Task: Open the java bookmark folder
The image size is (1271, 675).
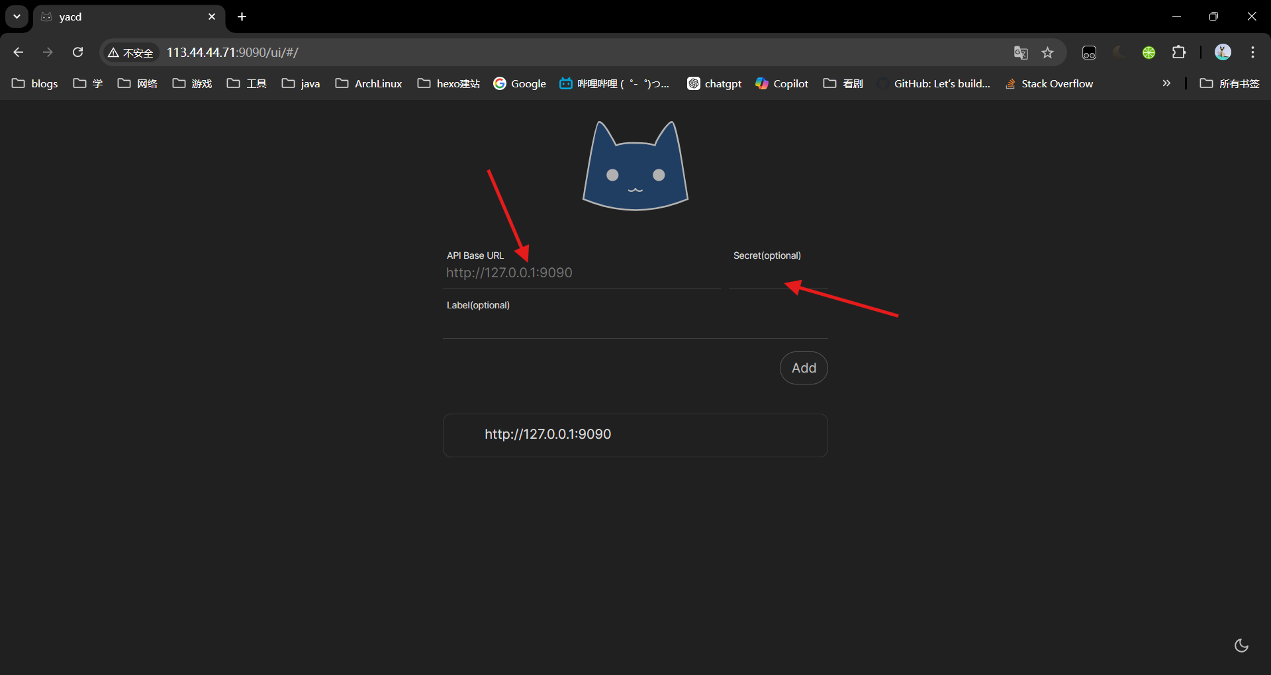Action: point(301,83)
